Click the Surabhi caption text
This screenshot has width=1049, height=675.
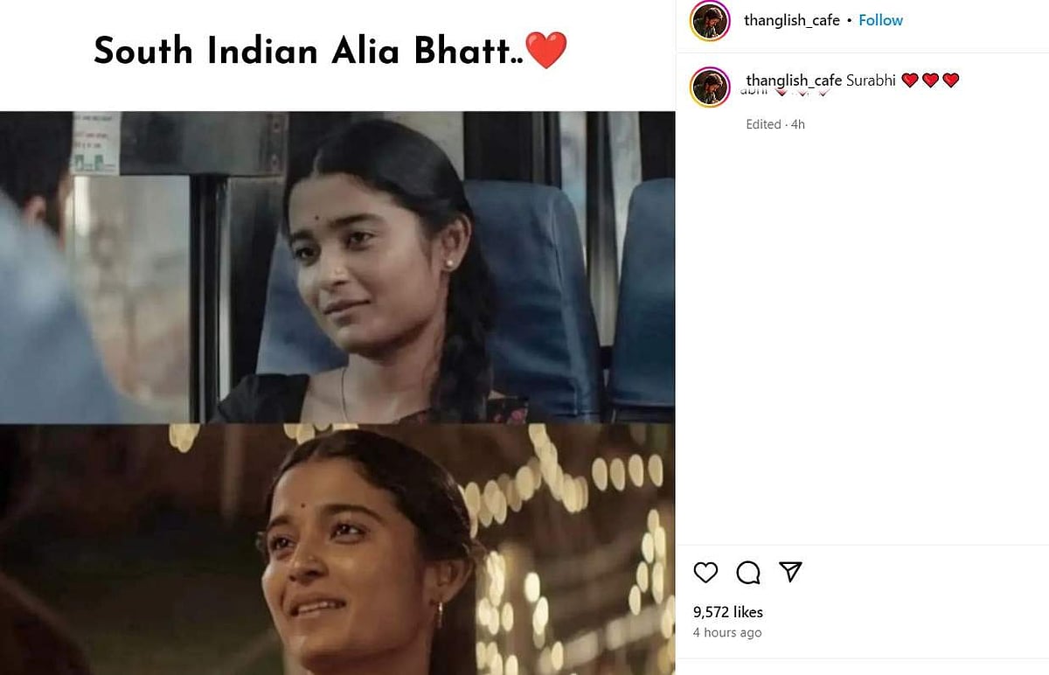tap(871, 80)
